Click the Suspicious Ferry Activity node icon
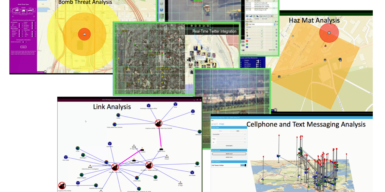The width and height of the screenshot is (385, 192). click(x=62, y=185)
